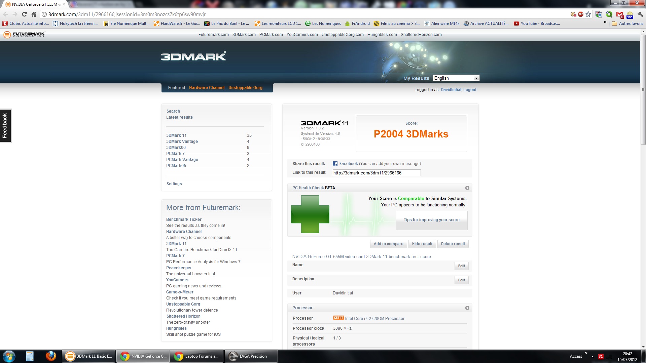The width and height of the screenshot is (646, 363).
Task: Open the Hungribles link
Action: (x=176, y=328)
